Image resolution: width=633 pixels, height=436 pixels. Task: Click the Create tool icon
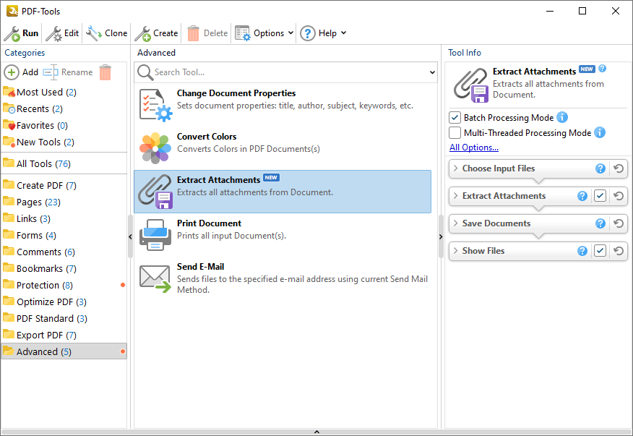tap(143, 33)
